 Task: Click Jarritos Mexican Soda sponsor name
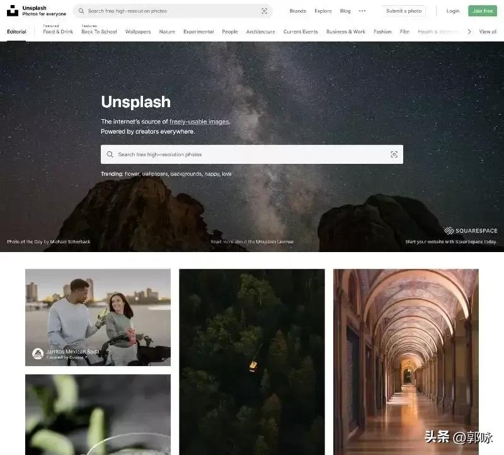[73, 352]
